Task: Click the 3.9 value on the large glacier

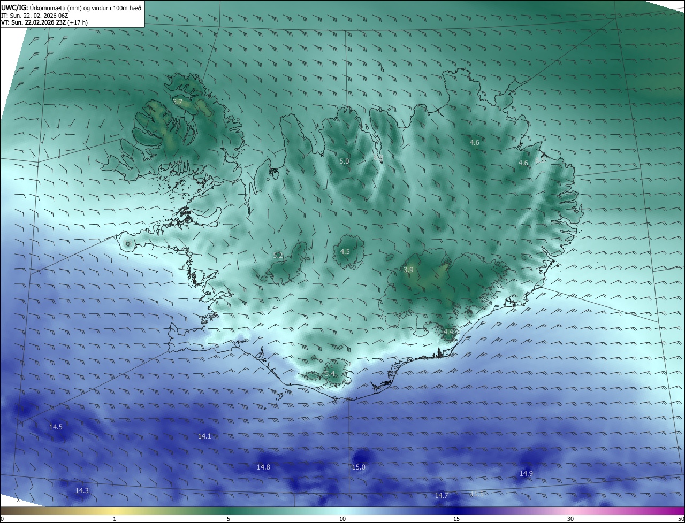Action: pyautogui.click(x=408, y=270)
